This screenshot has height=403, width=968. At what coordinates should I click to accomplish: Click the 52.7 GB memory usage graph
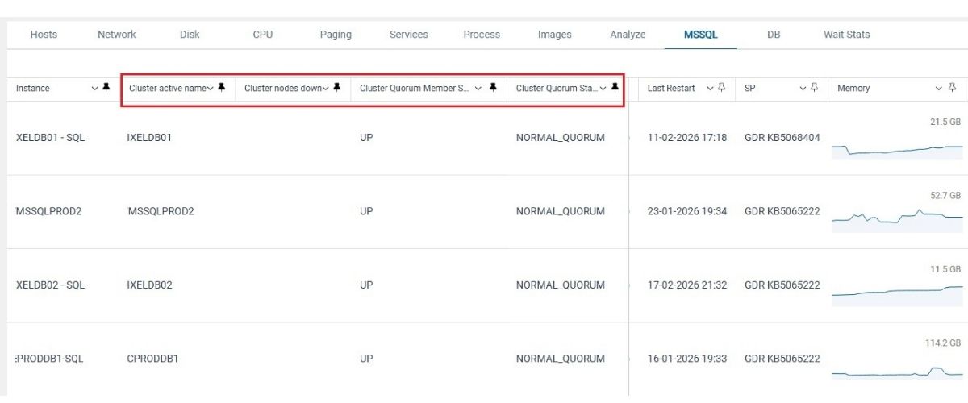tap(897, 216)
